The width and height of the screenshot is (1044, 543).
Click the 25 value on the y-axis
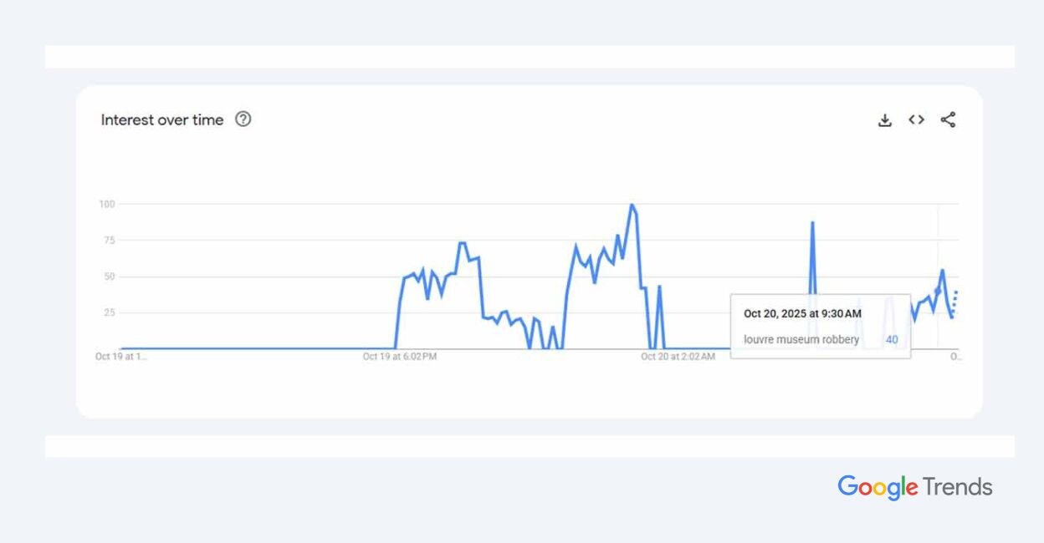[110, 312]
